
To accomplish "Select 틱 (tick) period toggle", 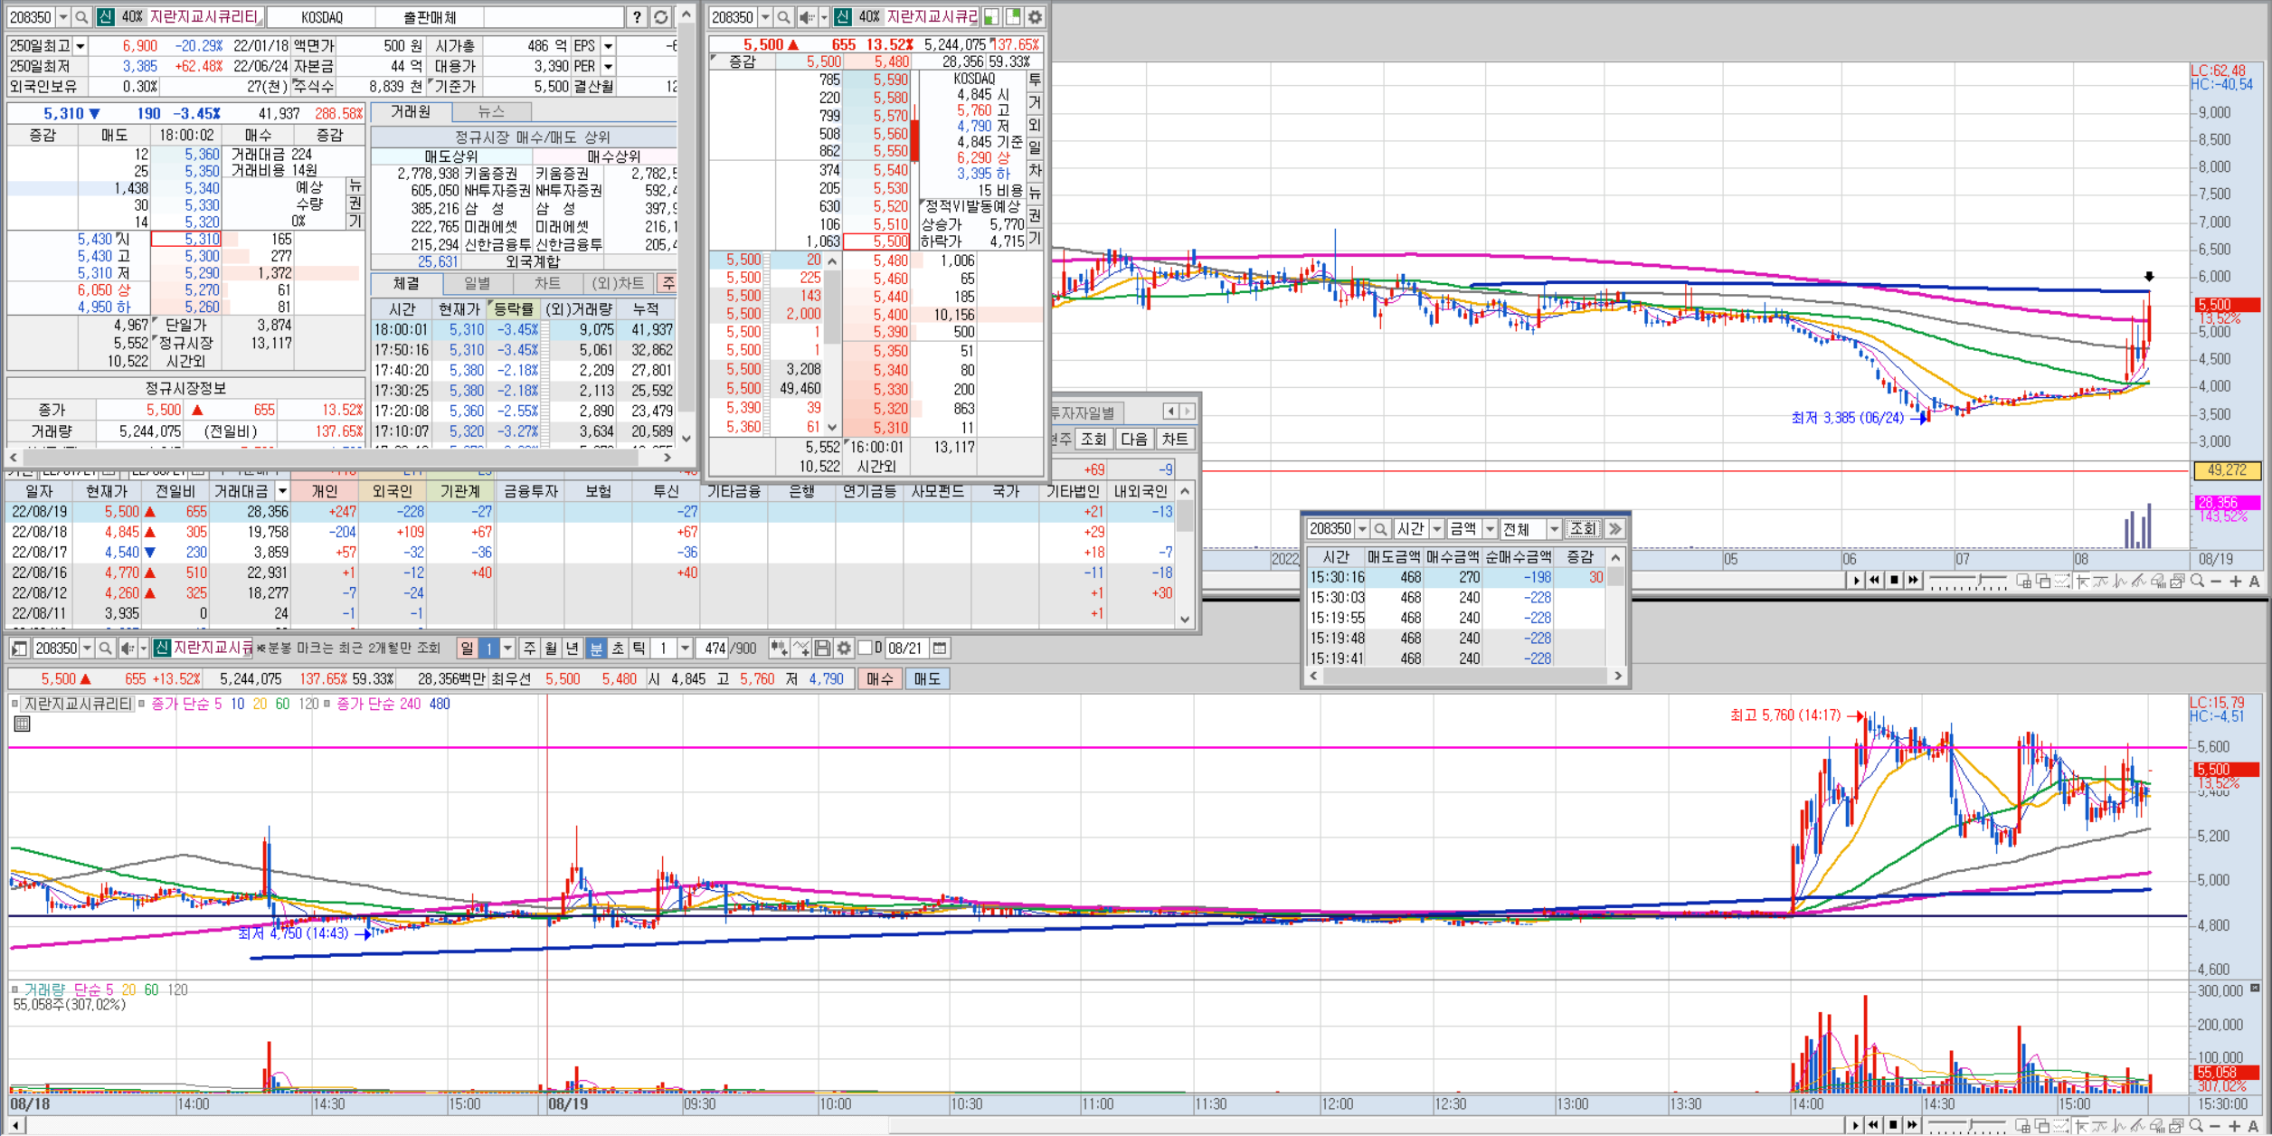I will coord(639,648).
